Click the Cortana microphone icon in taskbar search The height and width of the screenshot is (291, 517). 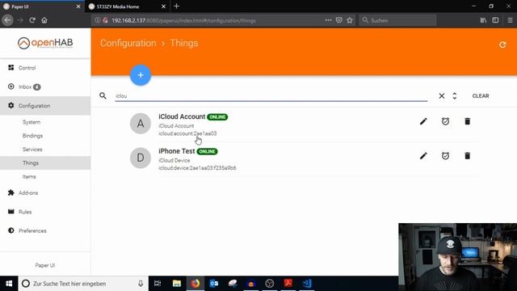pyautogui.click(x=141, y=284)
